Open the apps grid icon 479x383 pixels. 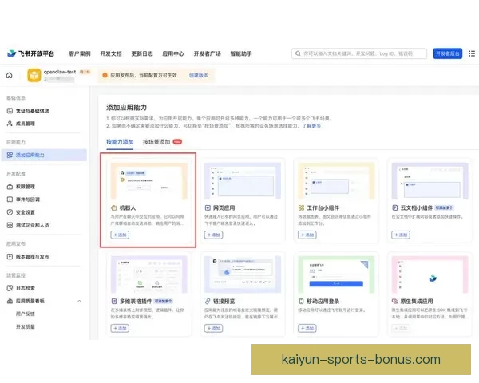[472, 53]
